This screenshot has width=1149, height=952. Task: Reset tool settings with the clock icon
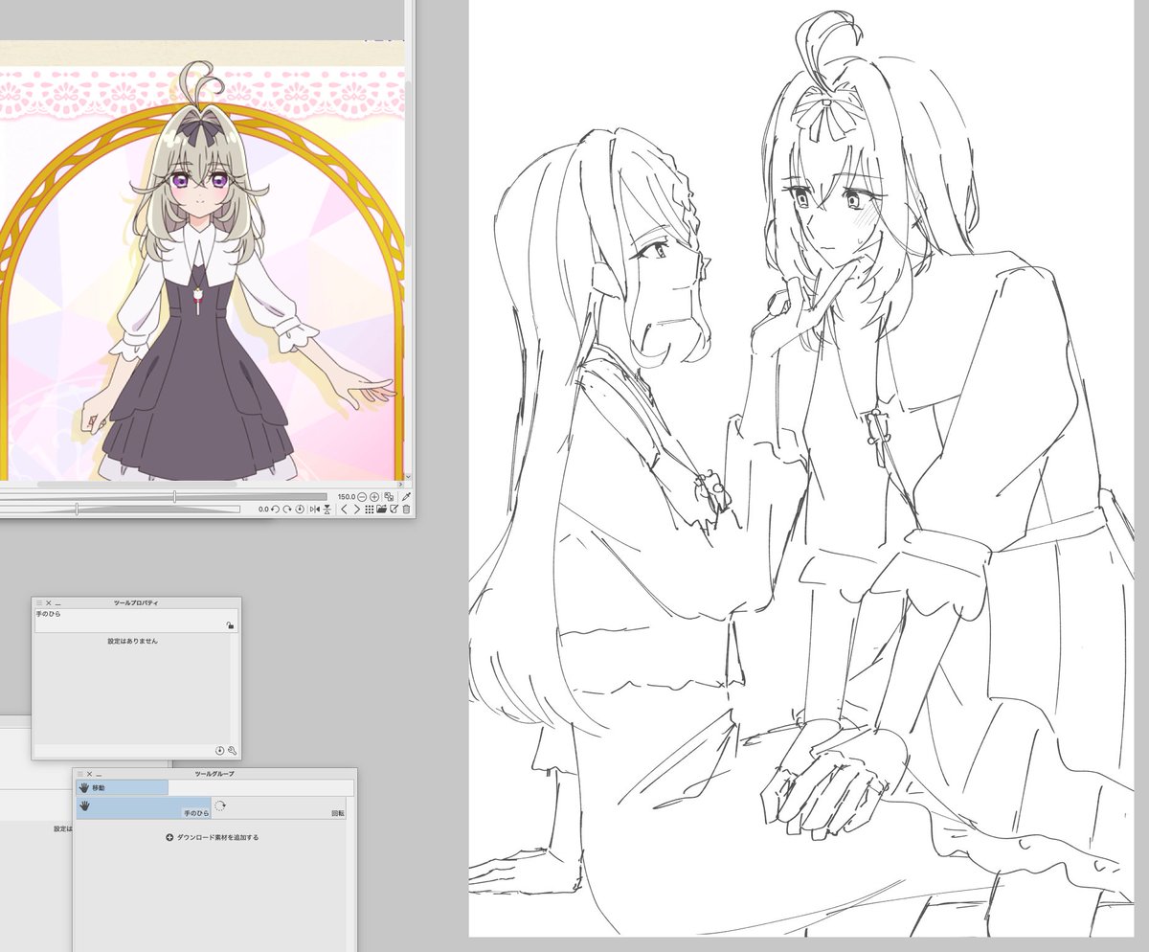[219, 751]
